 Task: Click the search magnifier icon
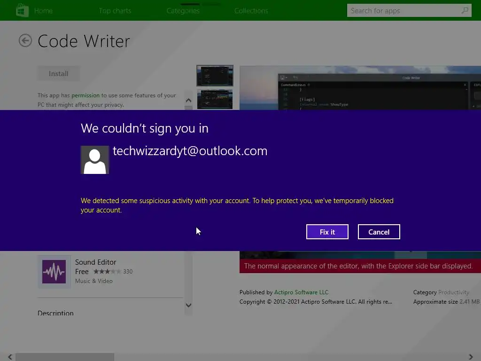pyautogui.click(x=465, y=10)
